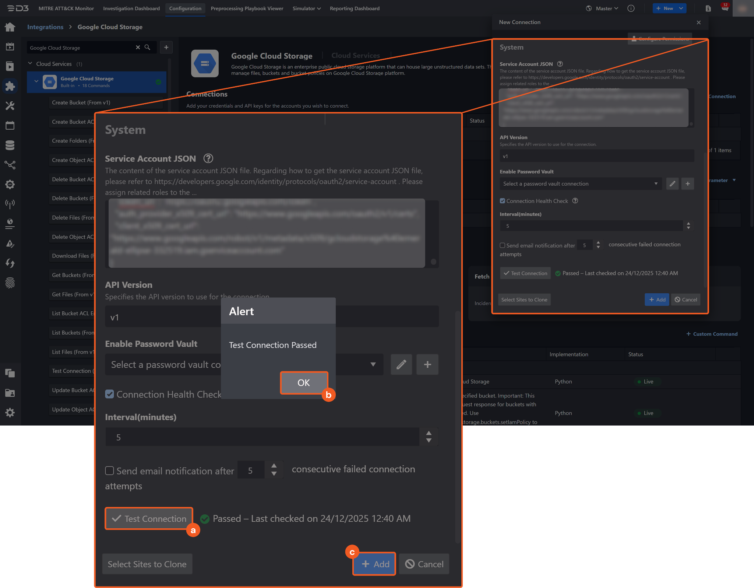Open the notifications icon with badge

pyautogui.click(x=725, y=8)
